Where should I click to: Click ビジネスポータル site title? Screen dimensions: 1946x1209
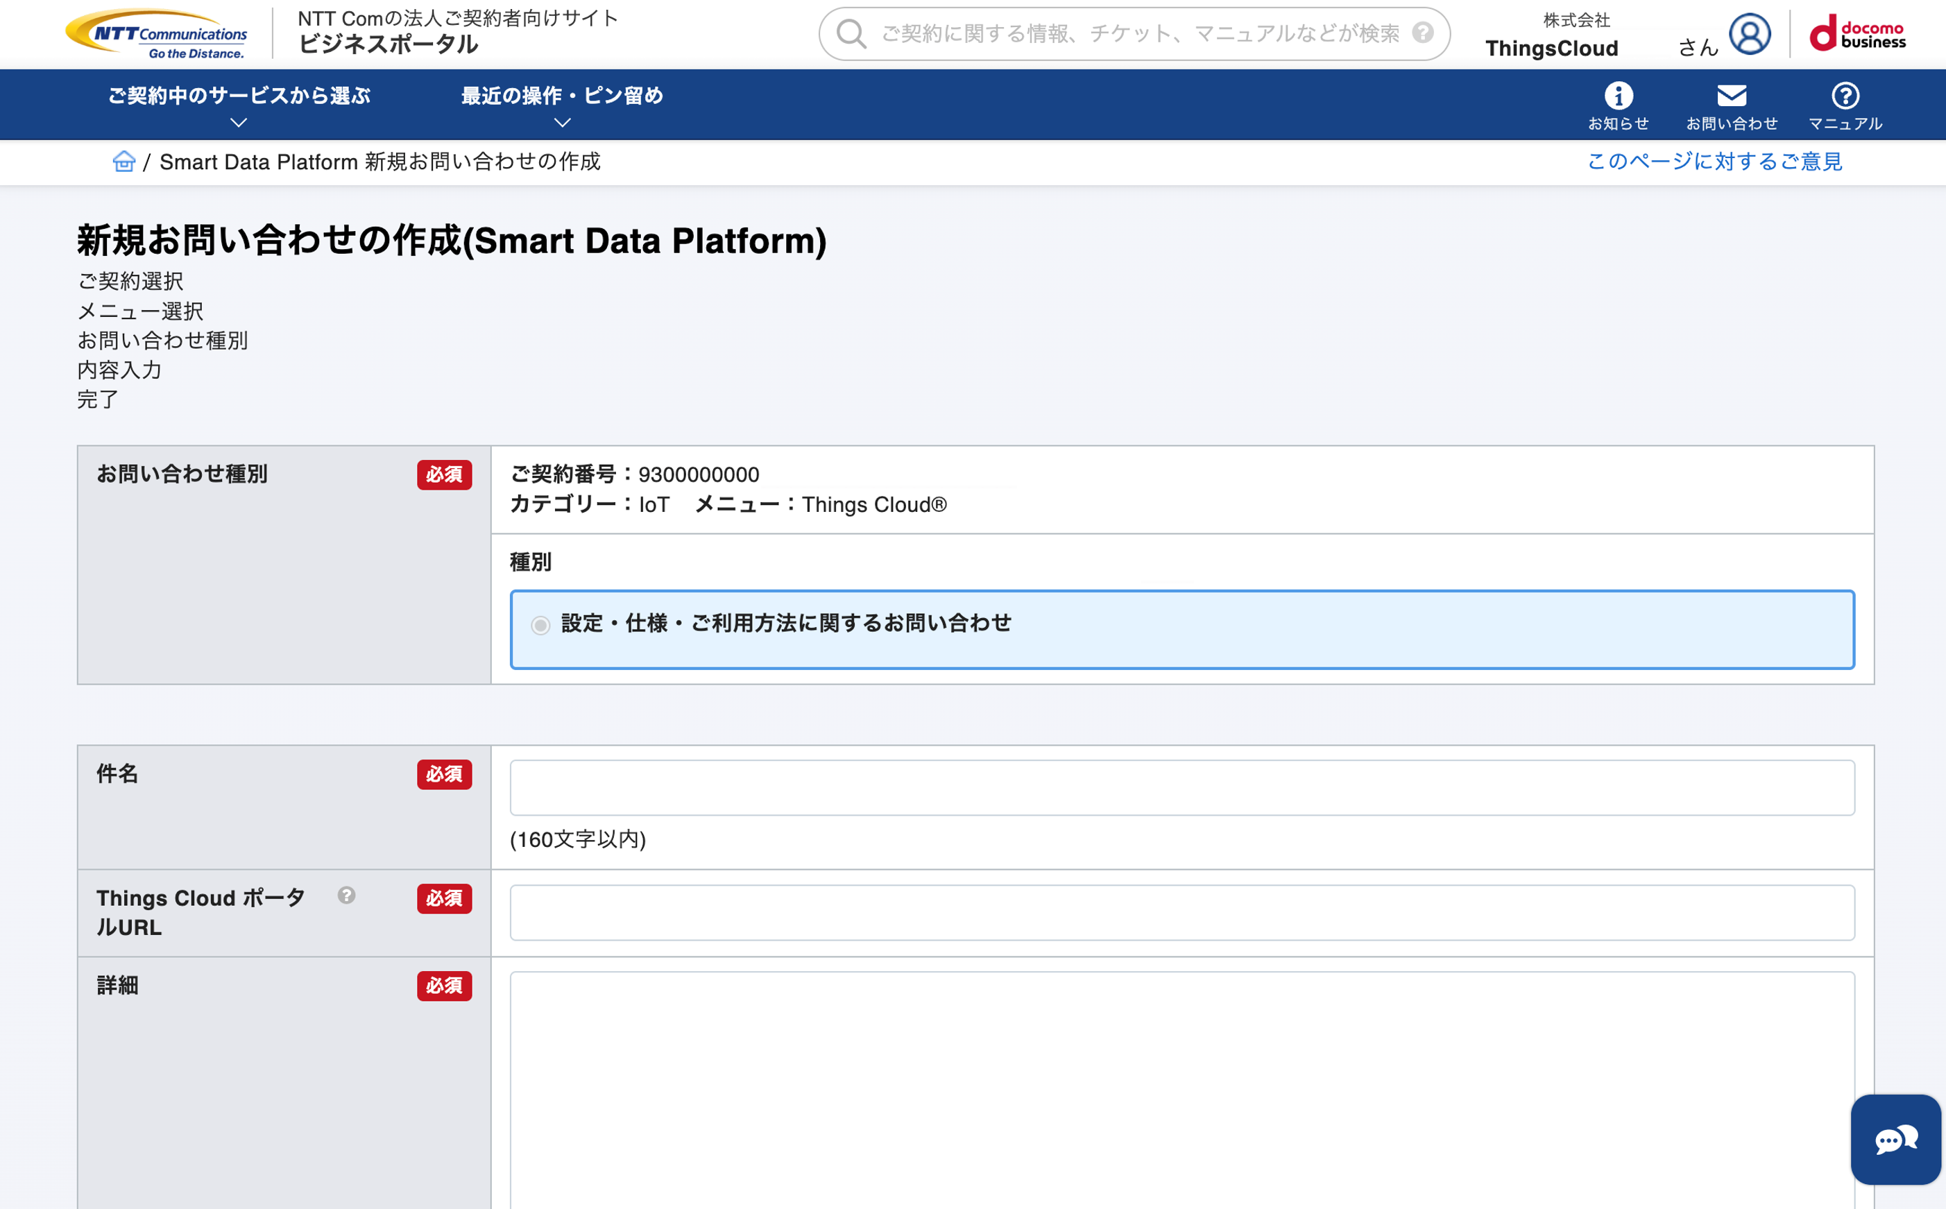coord(389,45)
